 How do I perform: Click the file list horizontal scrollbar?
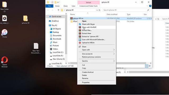(108, 63)
